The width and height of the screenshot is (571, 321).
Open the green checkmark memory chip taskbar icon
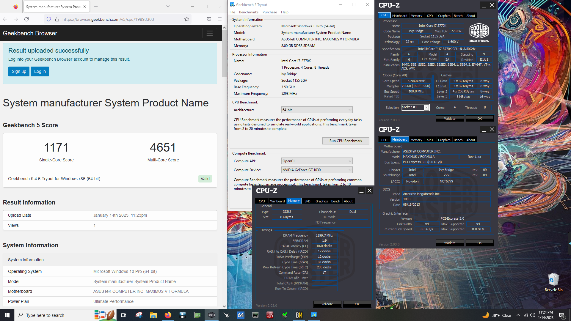[285, 315]
